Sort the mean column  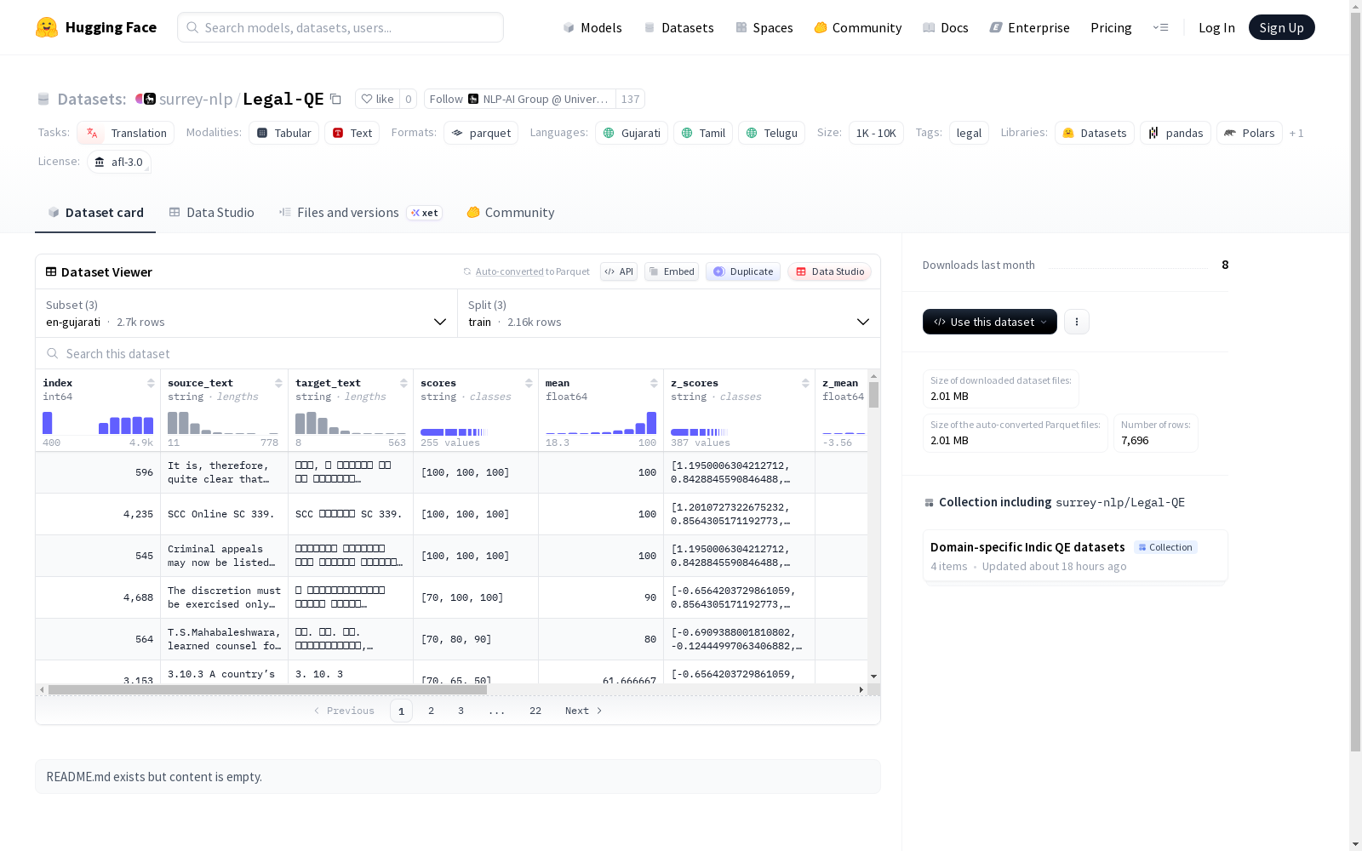point(654,383)
